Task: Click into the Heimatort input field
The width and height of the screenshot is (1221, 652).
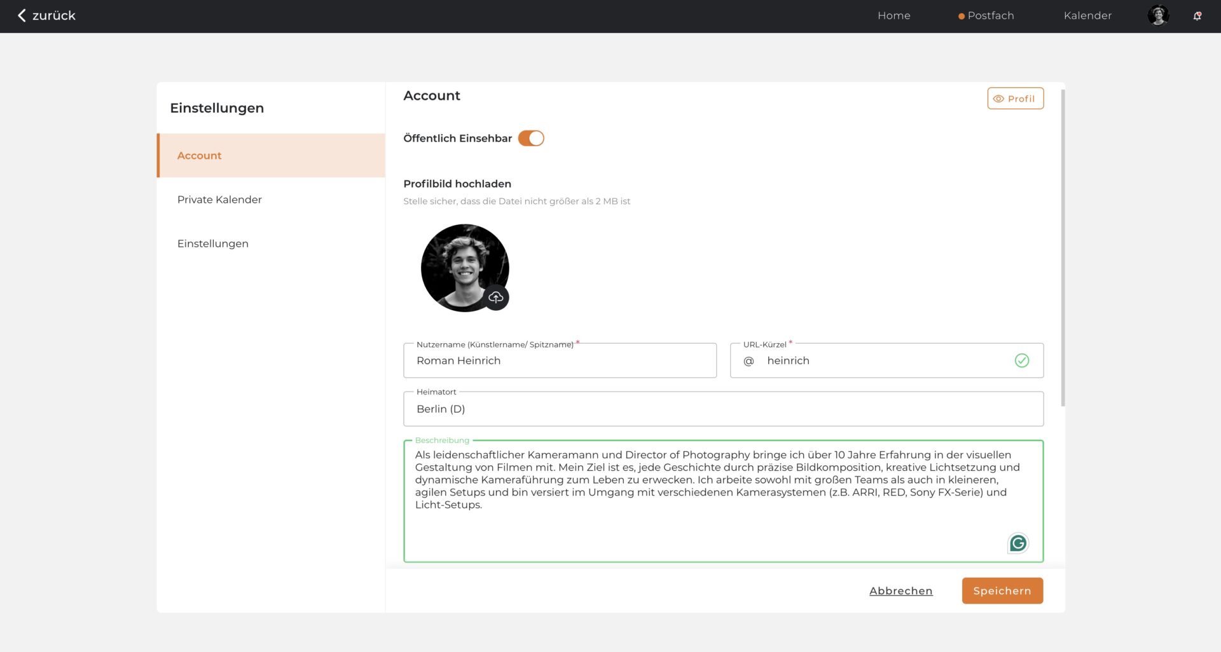Action: [x=723, y=409]
